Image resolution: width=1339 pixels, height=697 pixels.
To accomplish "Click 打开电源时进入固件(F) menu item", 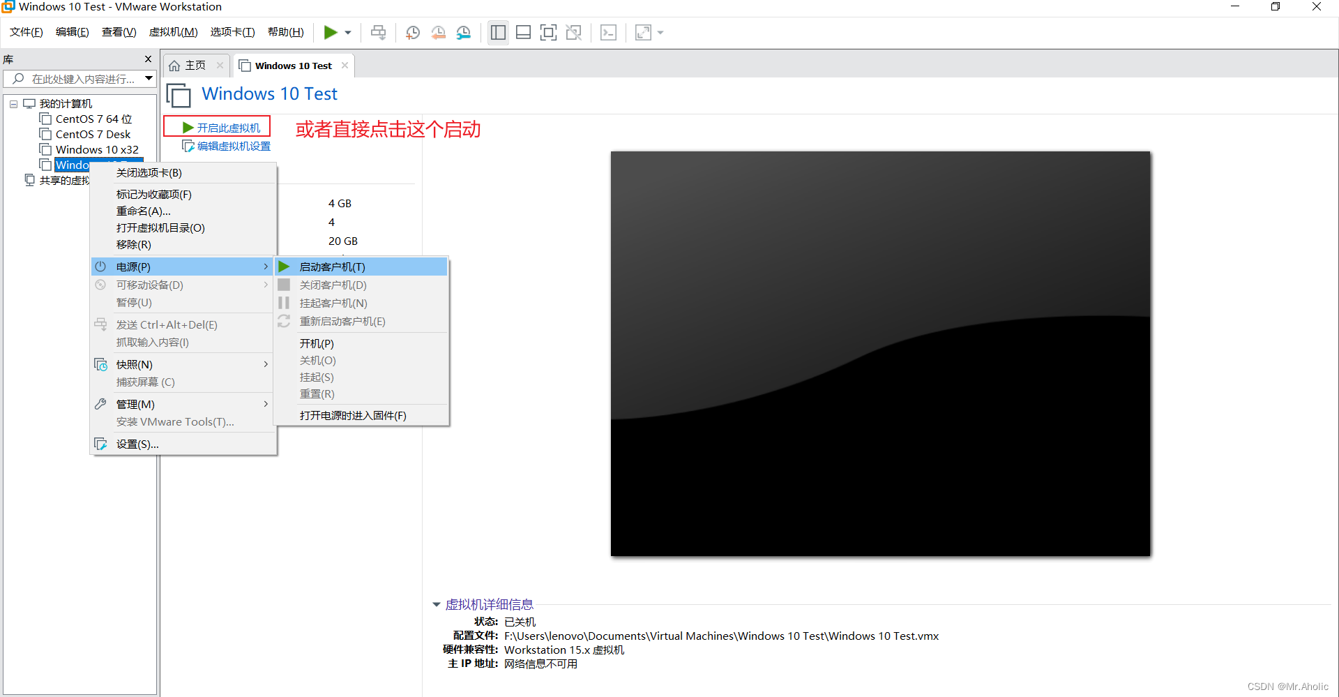I will pos(361,415).
